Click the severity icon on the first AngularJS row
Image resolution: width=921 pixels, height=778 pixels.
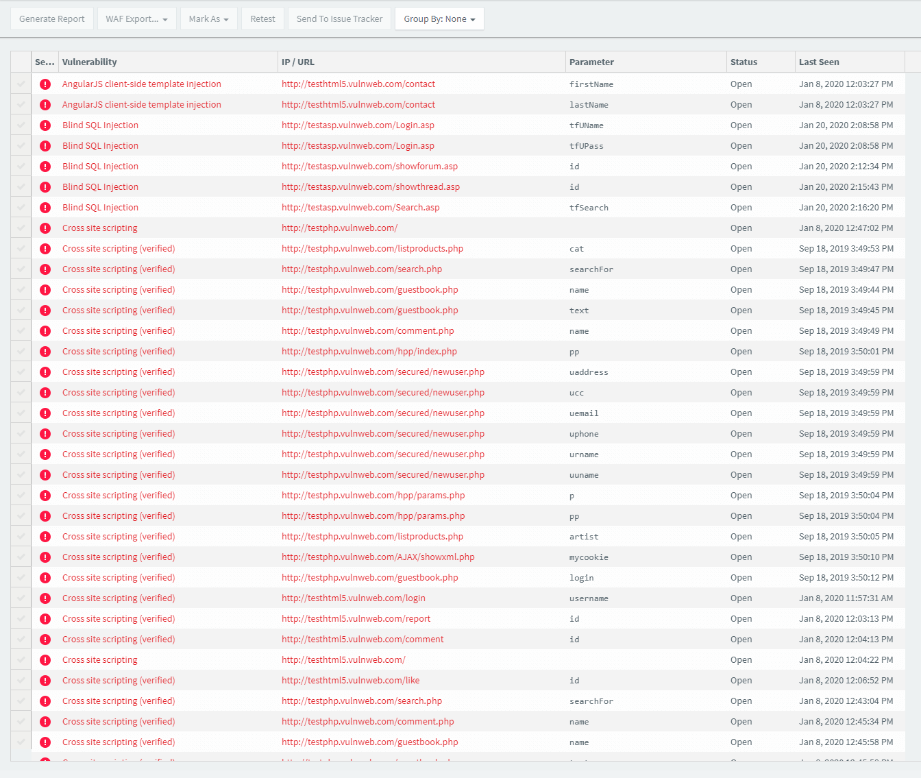coord(45,84)
